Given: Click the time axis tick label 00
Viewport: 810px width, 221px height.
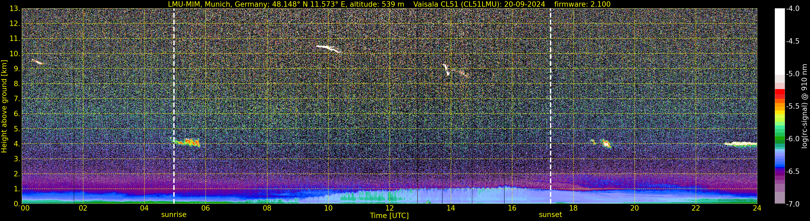Looking at the screenshot, I should tap(25, 208).
